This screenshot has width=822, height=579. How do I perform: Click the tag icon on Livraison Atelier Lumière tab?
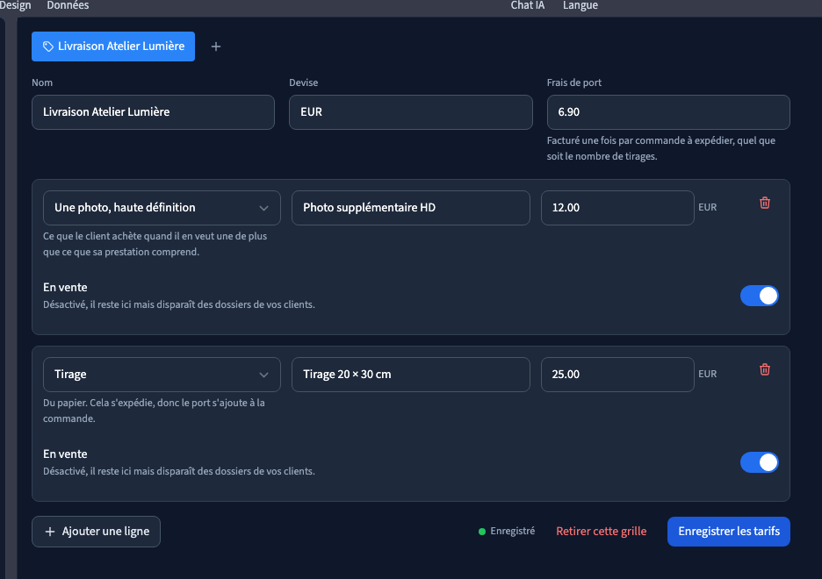pos(47,46)
